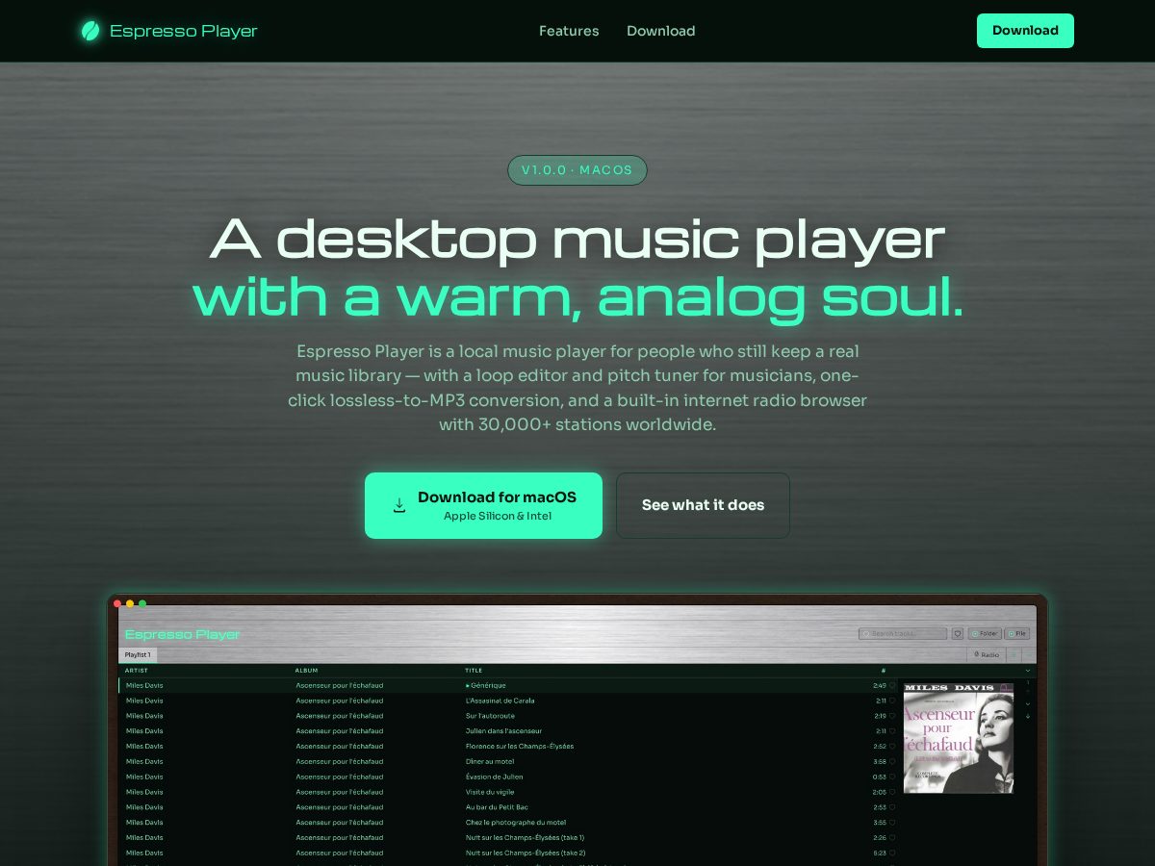Click the Download button in the top bar
The height and width of the screenshot is (866, 1155).
[x=1025, y=31]
